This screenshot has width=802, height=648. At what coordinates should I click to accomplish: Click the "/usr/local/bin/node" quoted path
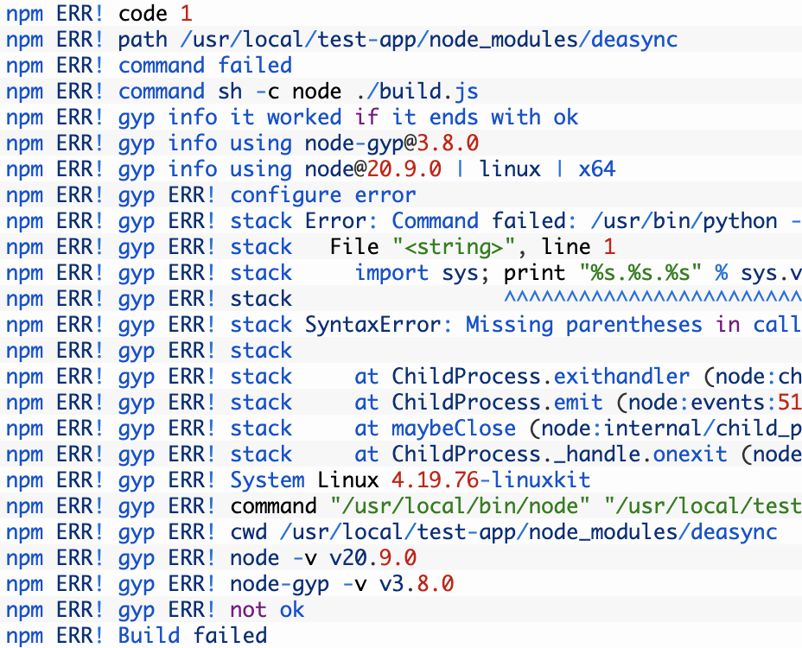click(460, 506)
